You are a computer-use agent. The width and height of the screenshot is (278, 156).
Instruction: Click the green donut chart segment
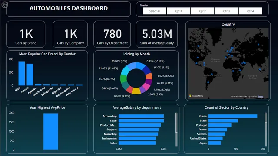pos(123,78)
